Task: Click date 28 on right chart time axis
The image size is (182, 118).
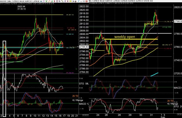Action: (119, 115)
